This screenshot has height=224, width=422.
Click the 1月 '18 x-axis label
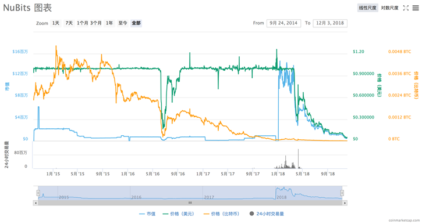click(278, 174)
